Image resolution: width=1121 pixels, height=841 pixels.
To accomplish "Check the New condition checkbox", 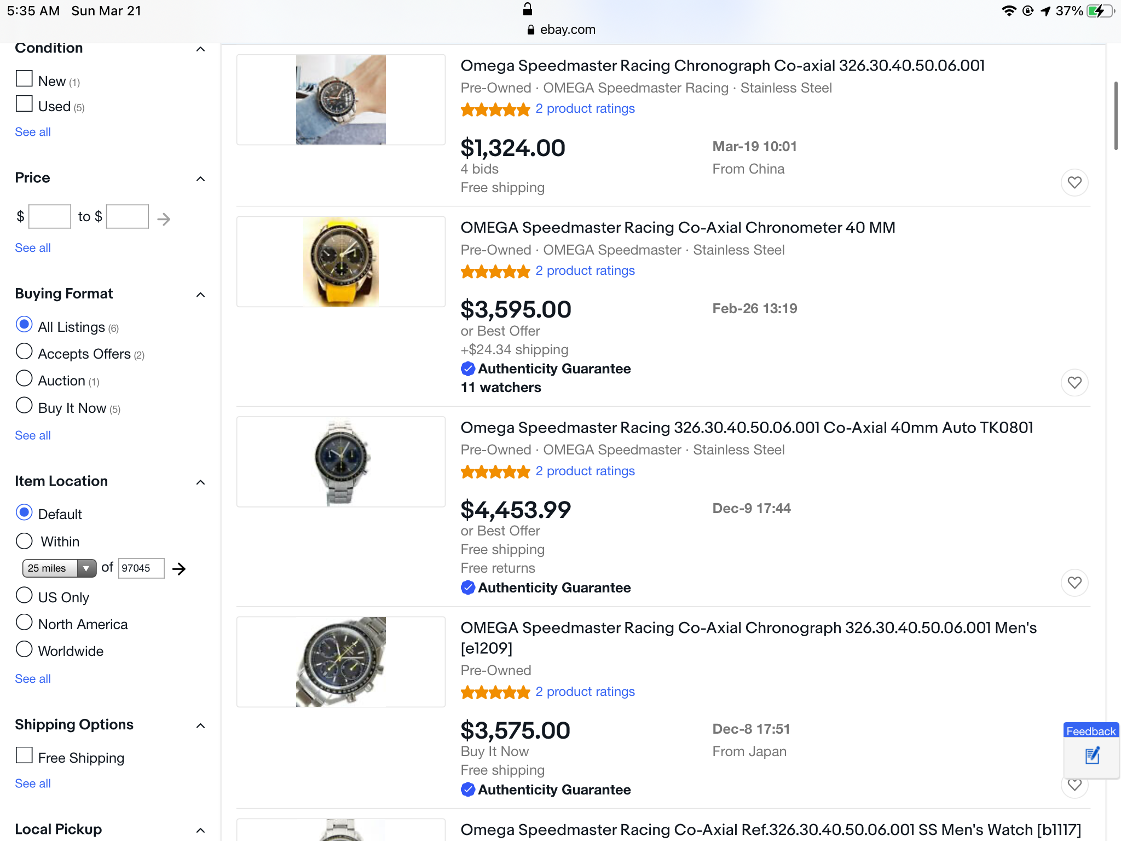I will [24, 79].
